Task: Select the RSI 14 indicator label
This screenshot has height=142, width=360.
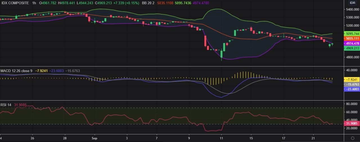Action: tap(6, 105)
